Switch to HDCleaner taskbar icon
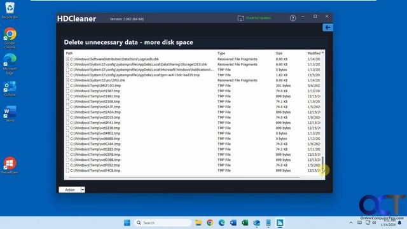 coord(280,223)
